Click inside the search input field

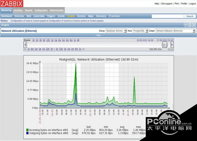pyautogui.click(x=167, y=16)
